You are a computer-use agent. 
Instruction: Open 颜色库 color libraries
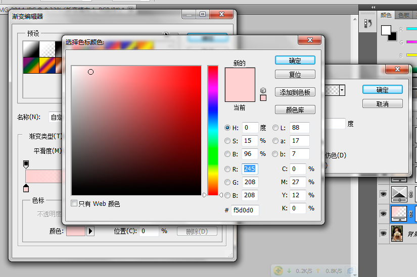pos(295,109)
